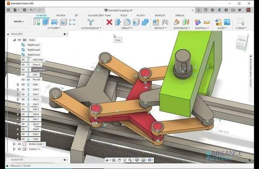The height and width of the screenshot is (169, 259).
Task: Switch to the SPRÁVA tab
Action: point(180,15)
